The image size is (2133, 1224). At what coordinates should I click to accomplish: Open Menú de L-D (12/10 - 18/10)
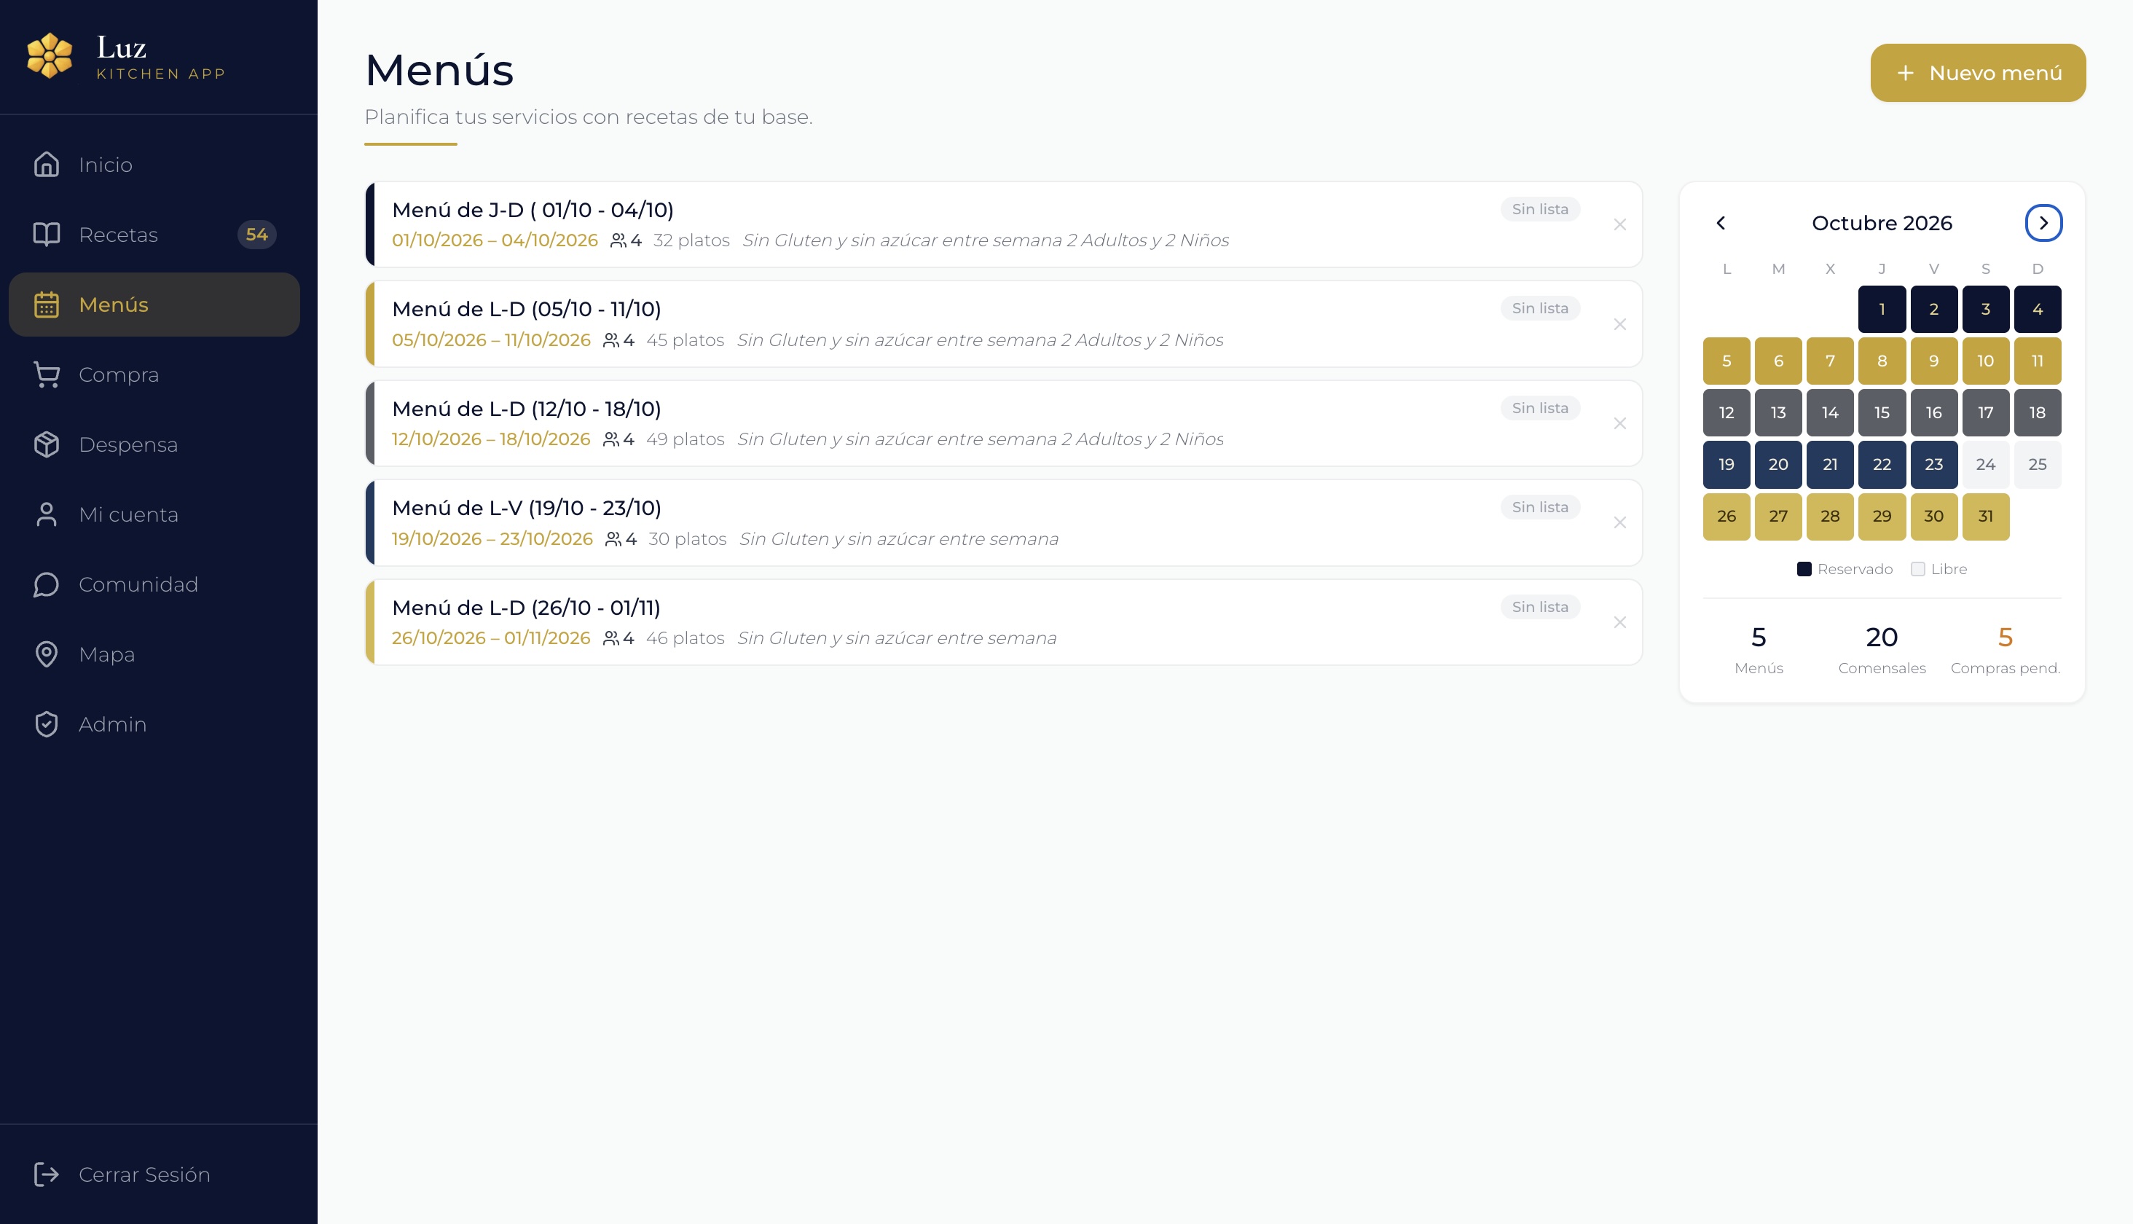point(1003,423)
